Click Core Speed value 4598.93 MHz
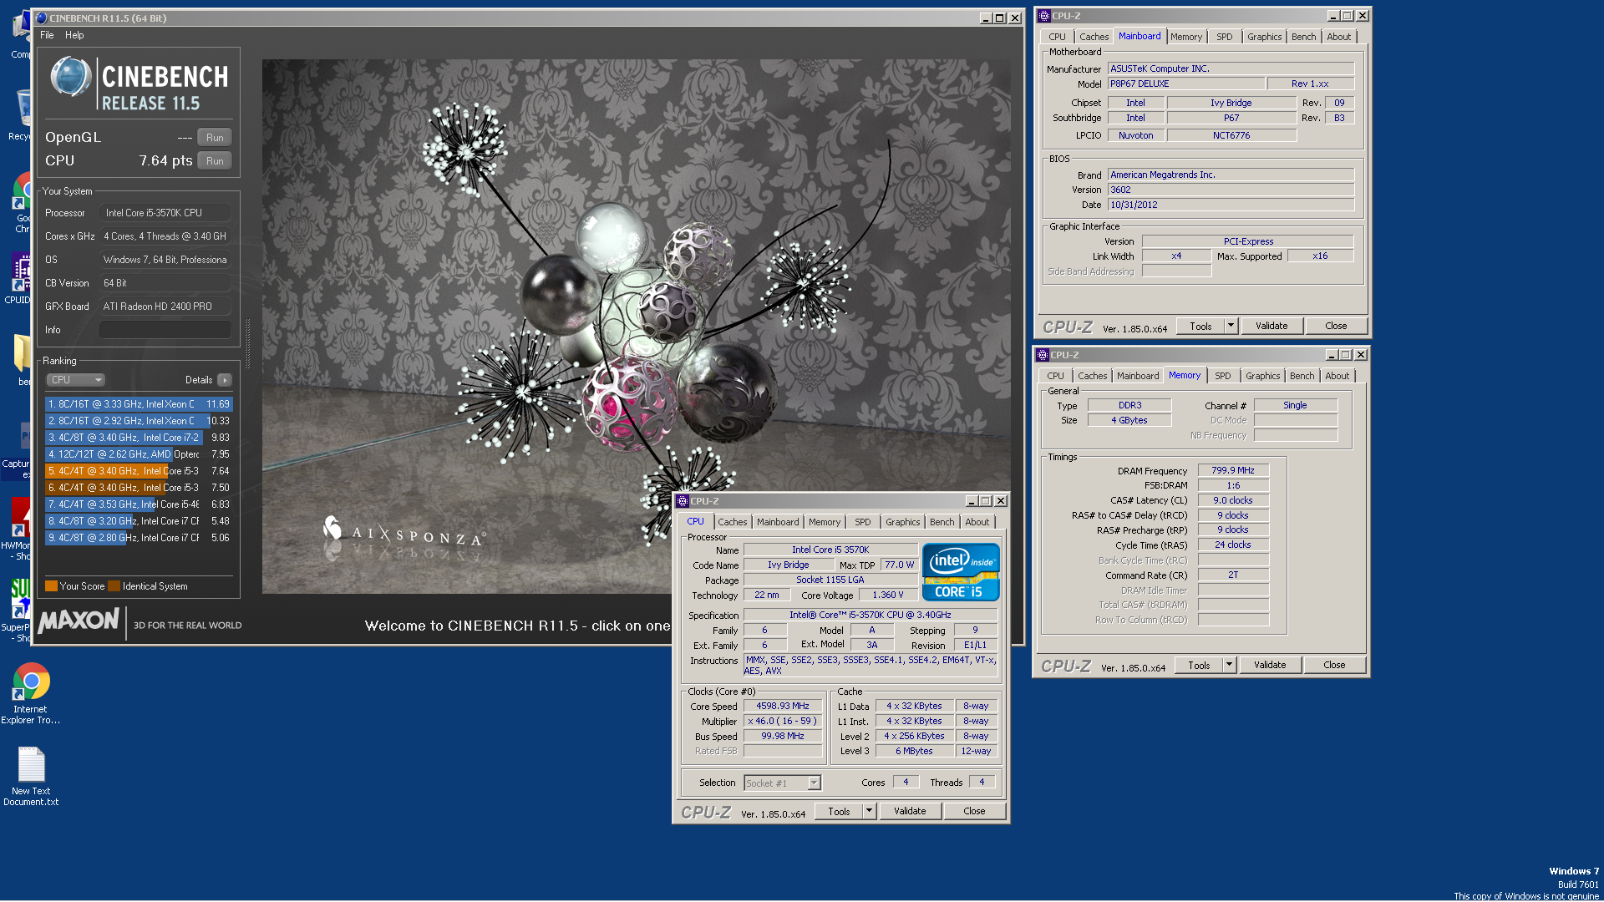Viewport: 1604px width, 902px height. [783, 707]
